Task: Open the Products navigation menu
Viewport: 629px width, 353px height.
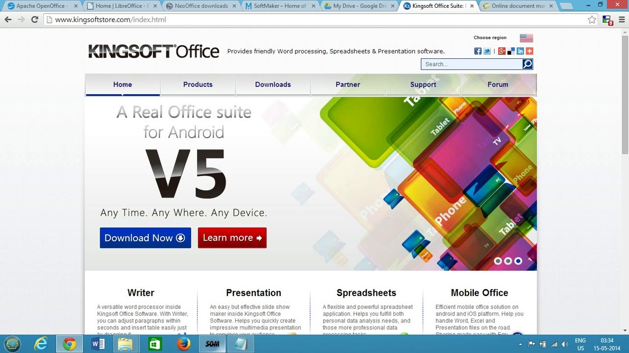Action: point(198,84)
